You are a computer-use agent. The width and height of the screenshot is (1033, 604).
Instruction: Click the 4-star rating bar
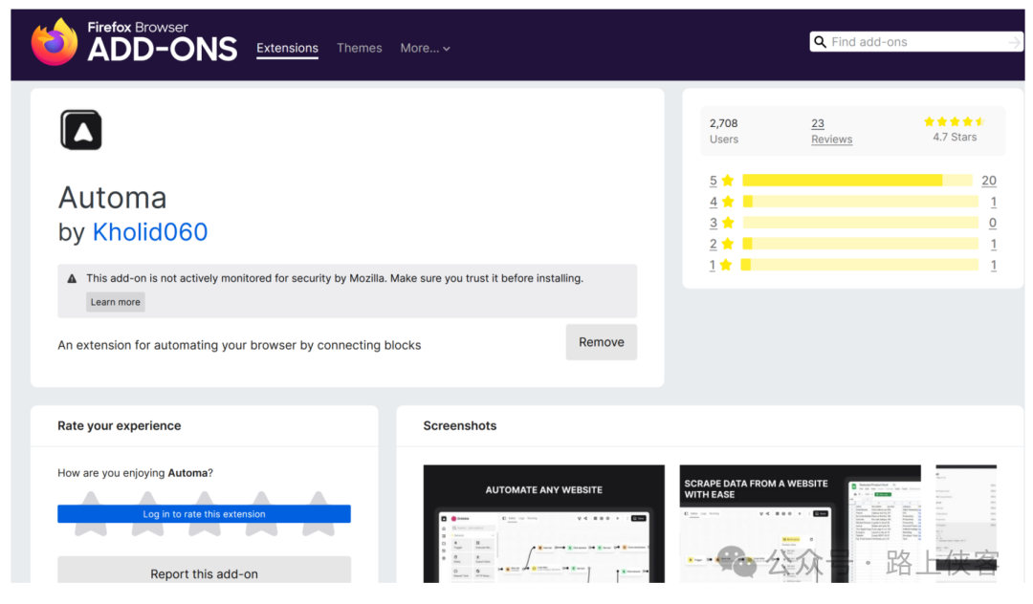861,202
